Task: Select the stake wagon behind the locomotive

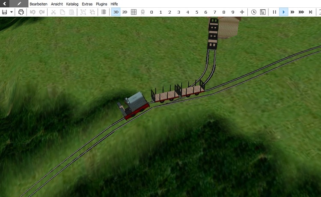Action: [165, 94]
